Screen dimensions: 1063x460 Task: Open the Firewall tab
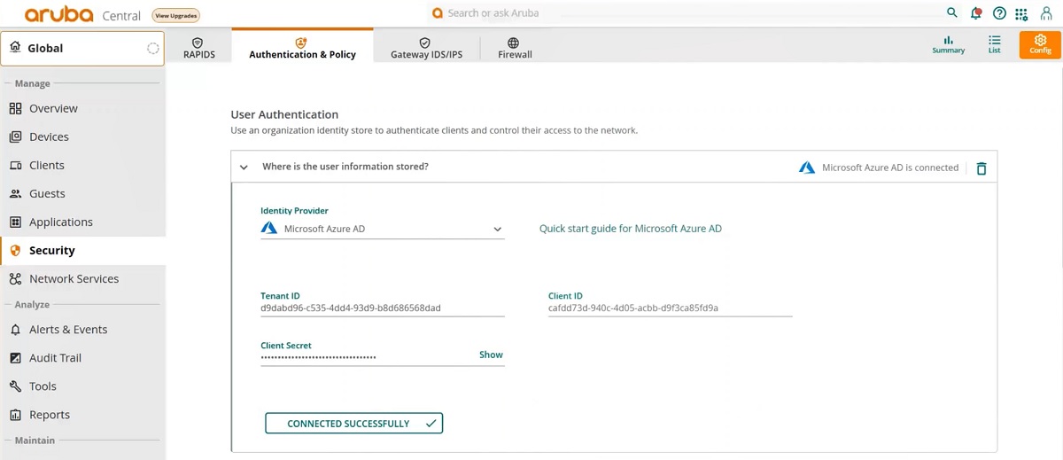point(515,48)
